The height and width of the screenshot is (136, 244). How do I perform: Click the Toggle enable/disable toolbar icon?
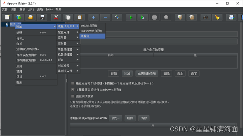[x=117, y=17]
